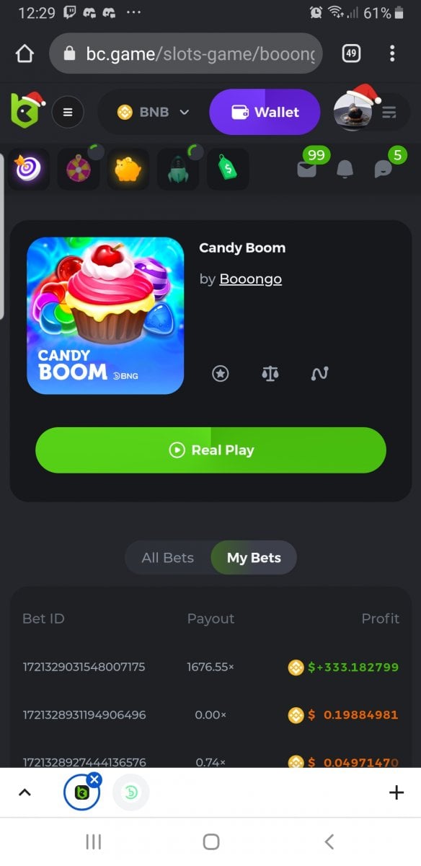
Task: Follow the Booongo provider link
Action: [x=251, y=279]
